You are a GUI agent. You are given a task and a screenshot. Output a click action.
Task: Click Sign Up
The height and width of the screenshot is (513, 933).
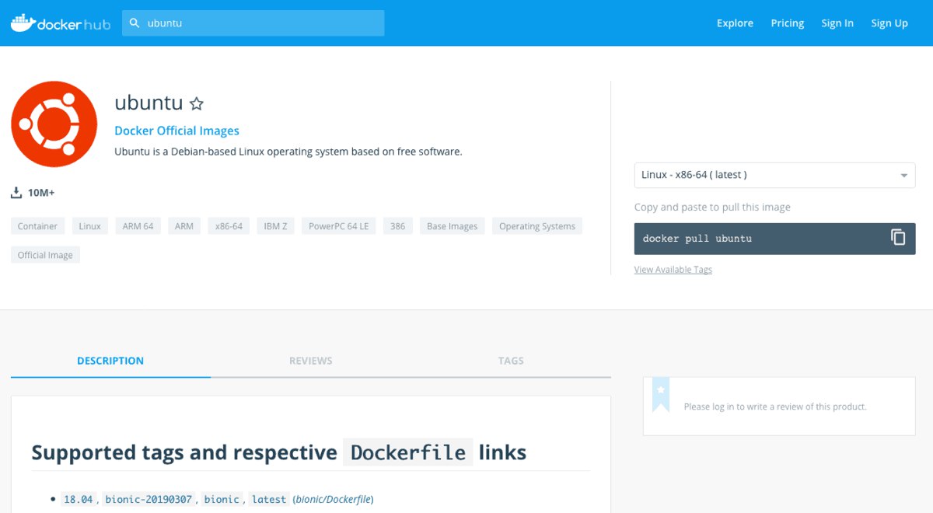click(x=889, y=23)
